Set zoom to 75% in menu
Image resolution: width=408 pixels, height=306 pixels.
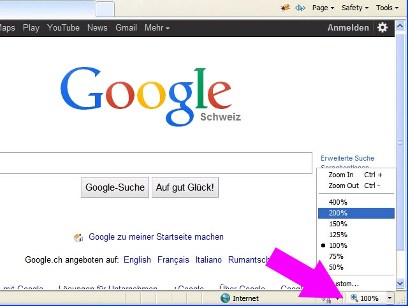coord(336,256)
